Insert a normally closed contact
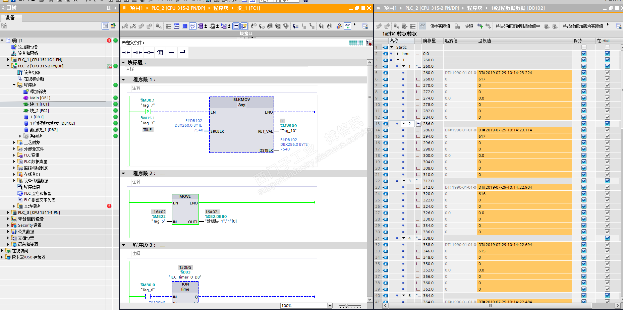623x310 pixels. click(137, 53)
